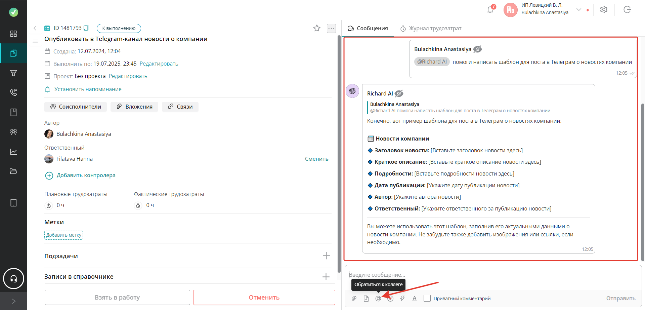Edit the deadline via Редактировать link
The image size is (645, 310).
tap(159, 64)
